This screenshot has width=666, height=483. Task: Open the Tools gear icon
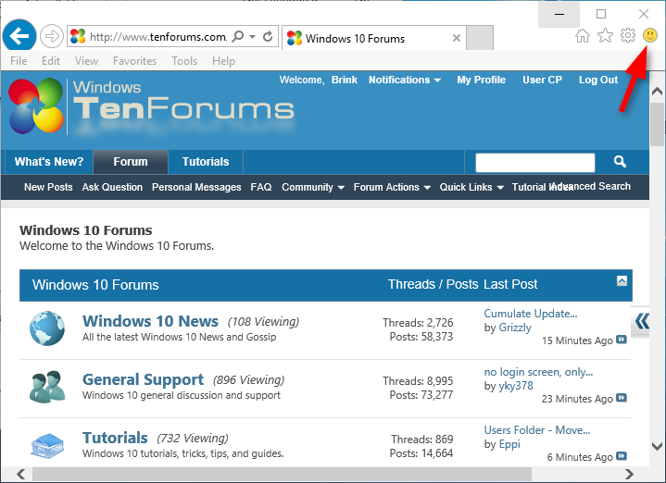pos(628,35)
